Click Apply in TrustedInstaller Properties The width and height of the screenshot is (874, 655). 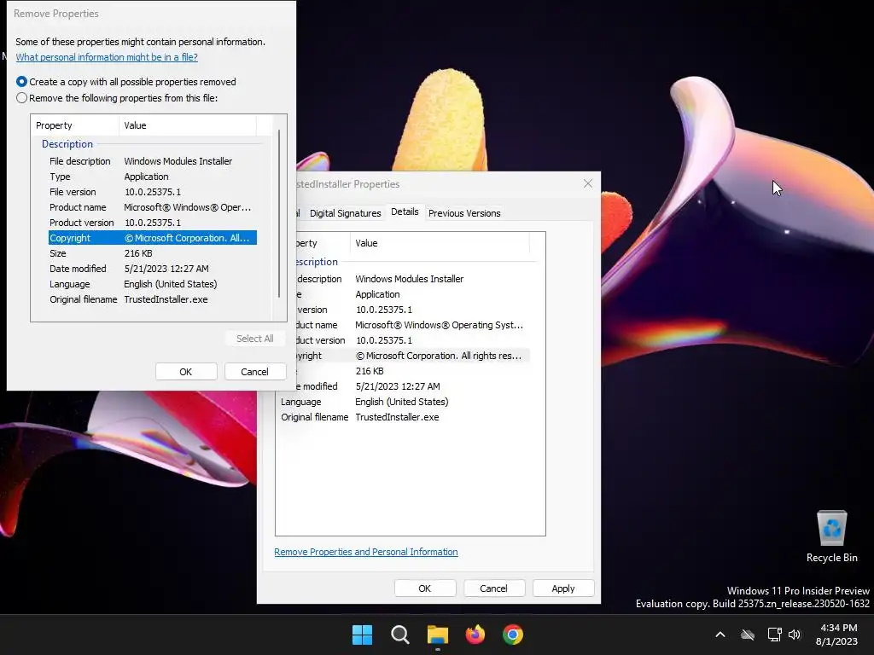tap(563, 588)
